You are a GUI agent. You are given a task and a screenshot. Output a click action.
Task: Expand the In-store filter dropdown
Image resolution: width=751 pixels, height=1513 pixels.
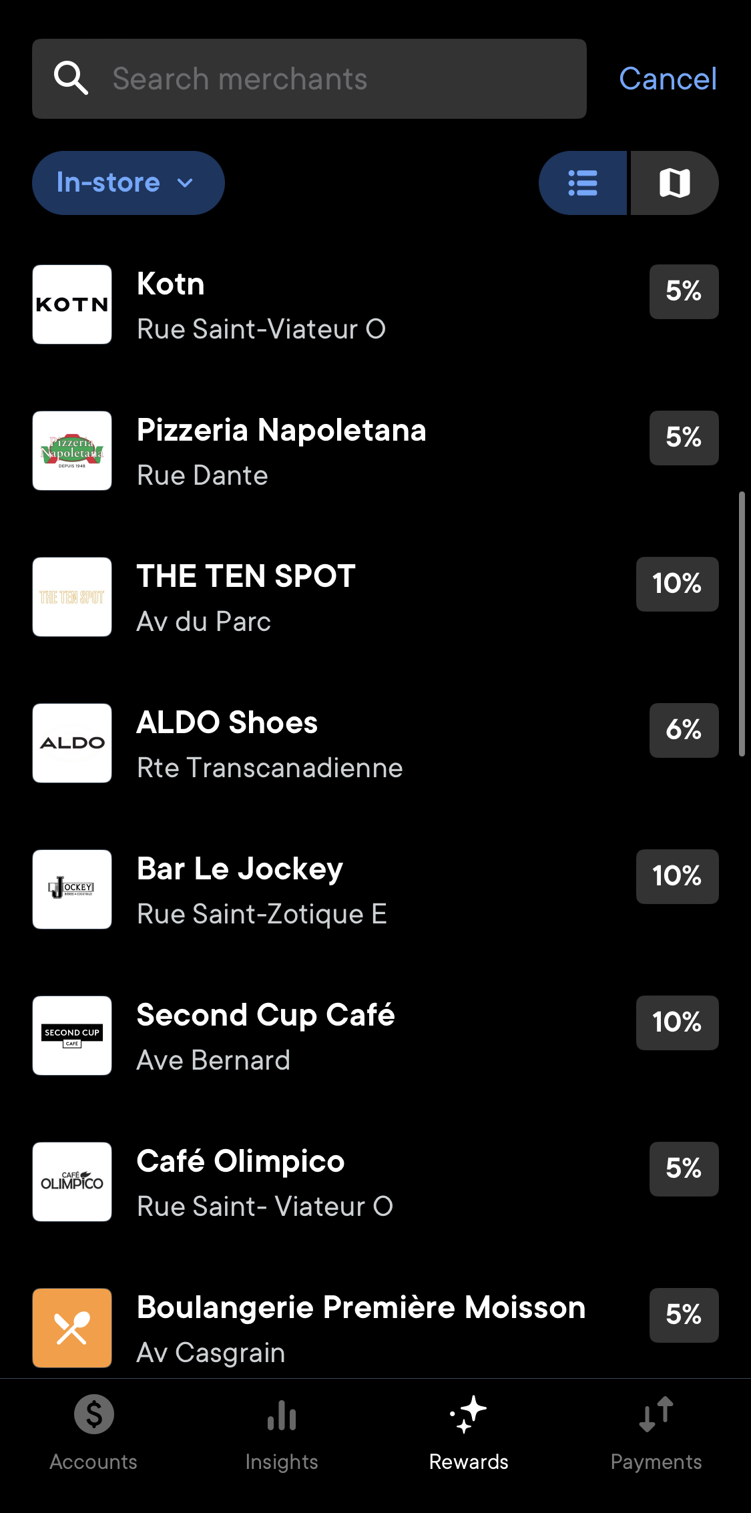(x=128, y=183)
